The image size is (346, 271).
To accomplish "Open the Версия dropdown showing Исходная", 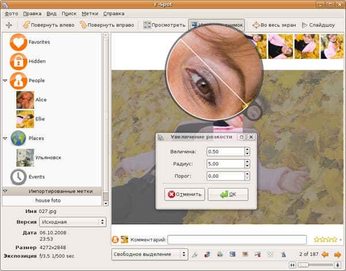I will [x=73, y=222].
